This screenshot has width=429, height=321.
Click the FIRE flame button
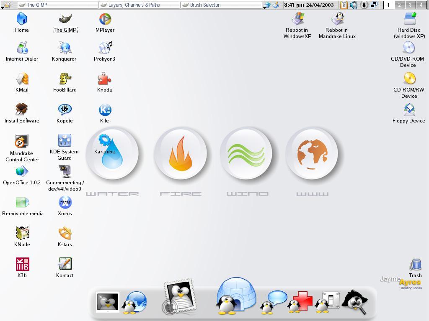[x=181, y=153]
